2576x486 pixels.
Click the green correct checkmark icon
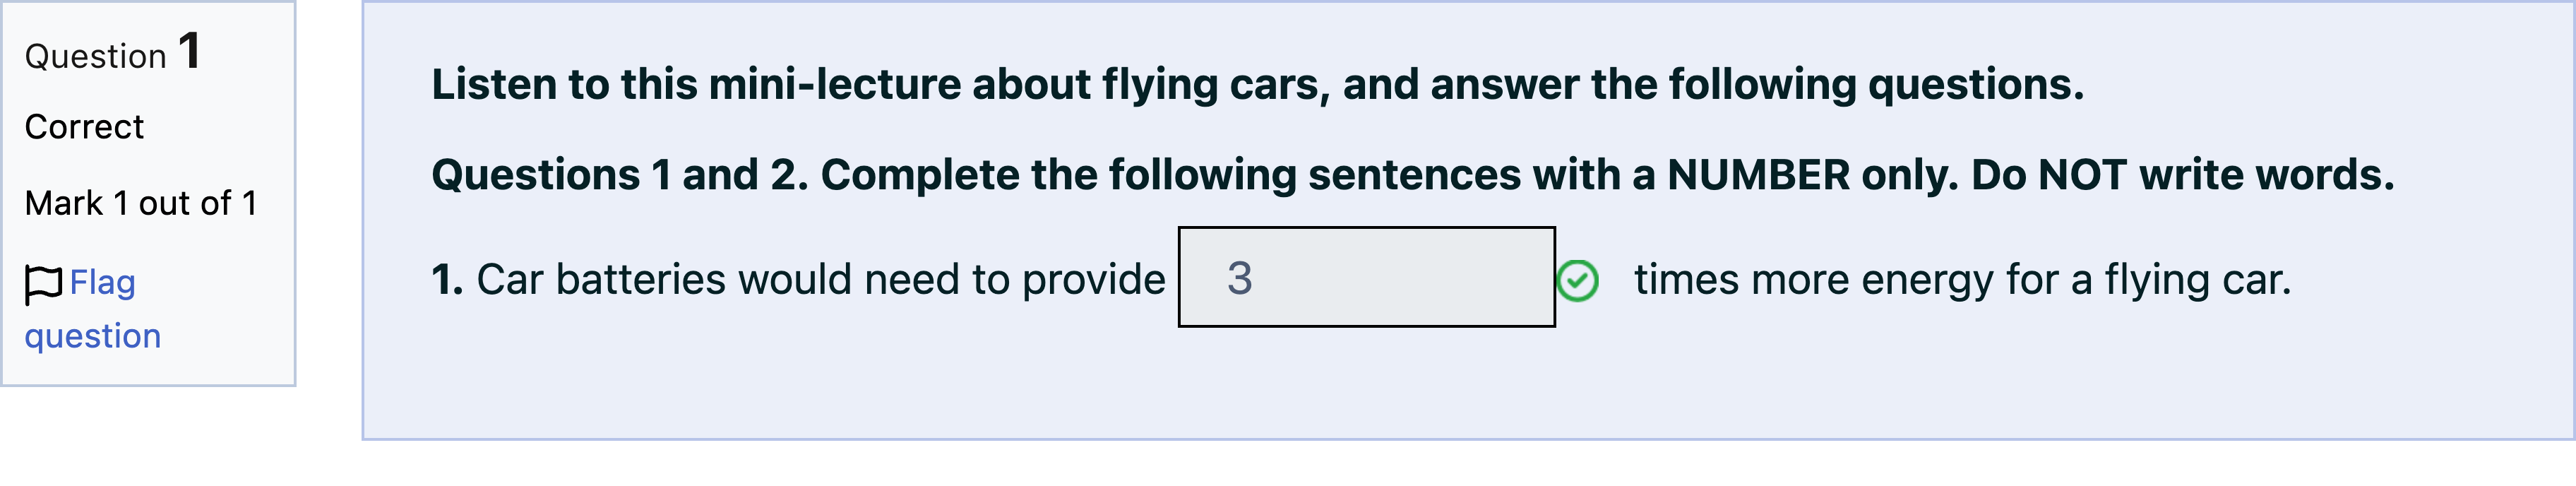click(x=1577, y=280)
